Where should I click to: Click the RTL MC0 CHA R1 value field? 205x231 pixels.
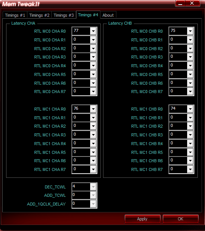pyautogui.click(x=81, y=40)
